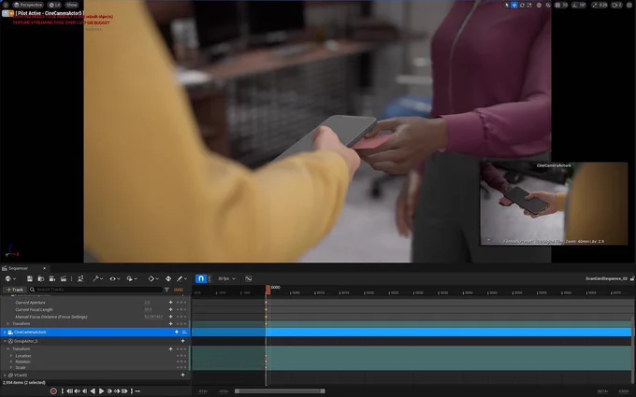
Task: Add a keyframe to Current Aperture track
Action: coord(170,303)
